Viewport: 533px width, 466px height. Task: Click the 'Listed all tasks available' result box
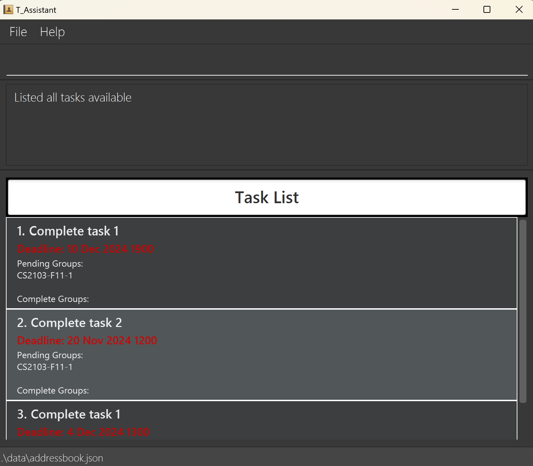point(267,125)
